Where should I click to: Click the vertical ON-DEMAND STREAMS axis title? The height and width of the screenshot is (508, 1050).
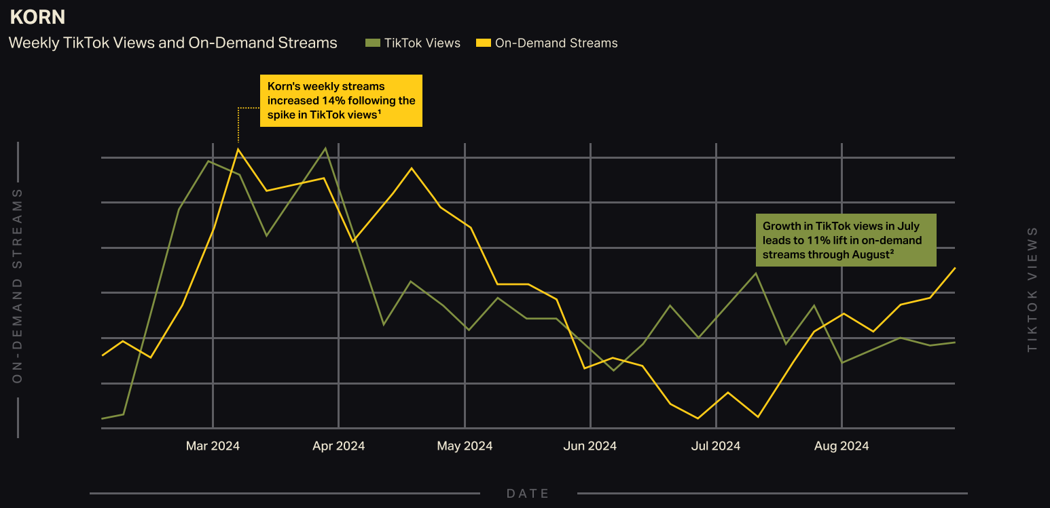click(x=18, y=286)
